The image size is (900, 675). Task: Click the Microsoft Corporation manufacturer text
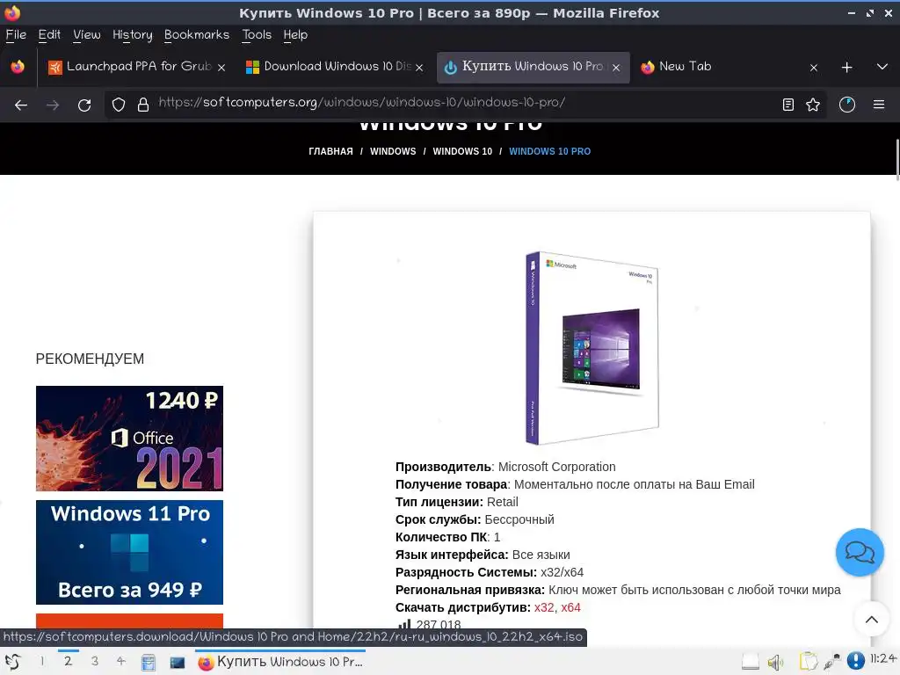(556, 467)
